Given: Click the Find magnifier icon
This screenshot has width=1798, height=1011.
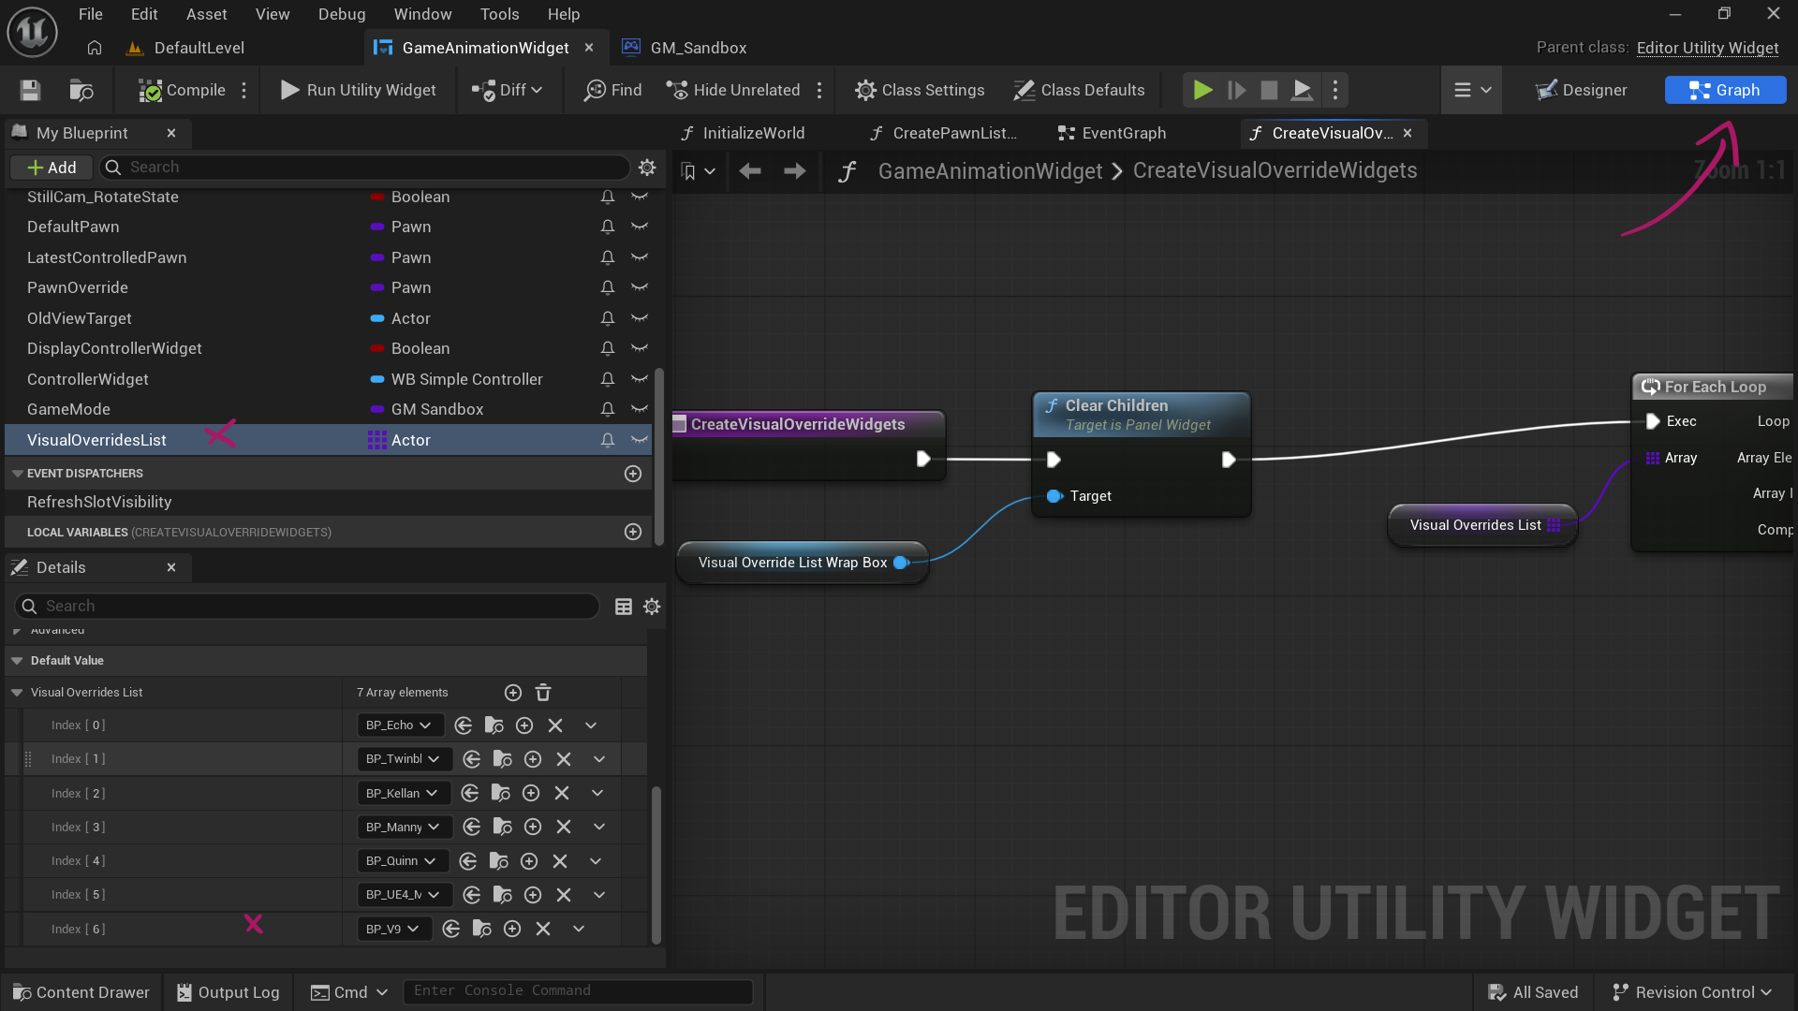Looking at the screenshot, I should point(595,90).
